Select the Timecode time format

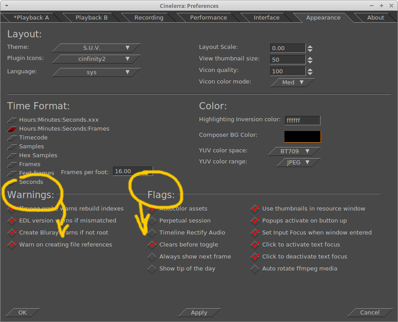[12, 138]
